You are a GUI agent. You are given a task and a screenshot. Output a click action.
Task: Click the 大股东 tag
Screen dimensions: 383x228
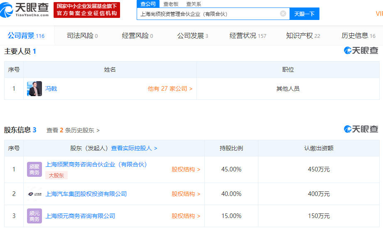pos(56,175)
